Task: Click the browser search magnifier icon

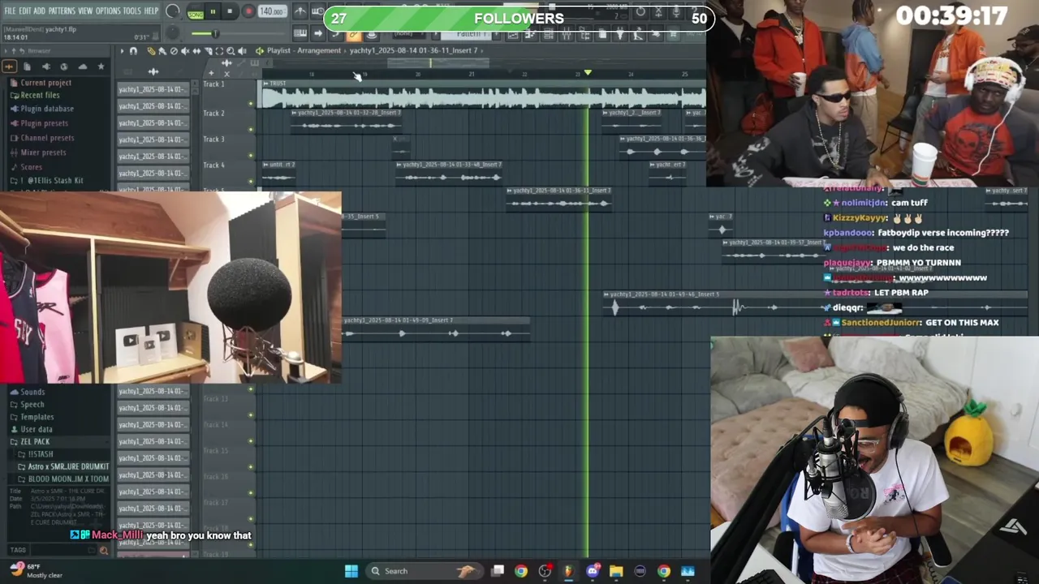Action: [x=103, y=550]
